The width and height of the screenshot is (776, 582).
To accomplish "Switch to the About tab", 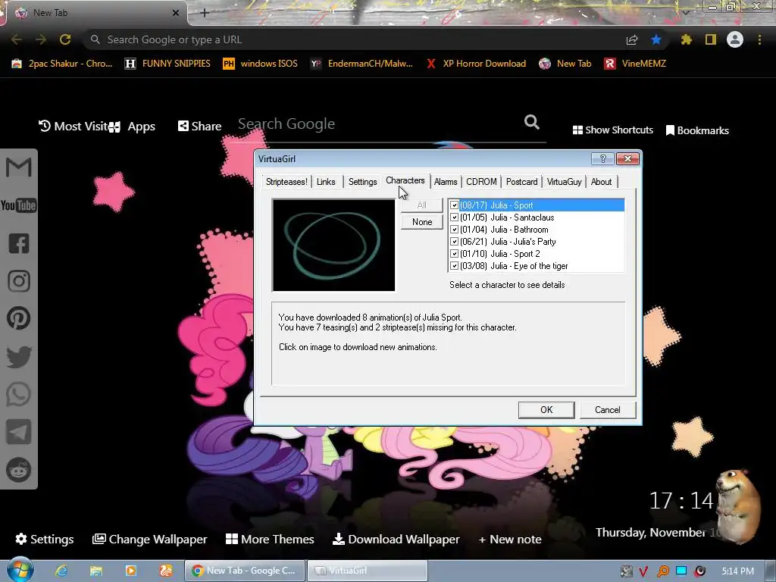I will click(x=601, y=182).
